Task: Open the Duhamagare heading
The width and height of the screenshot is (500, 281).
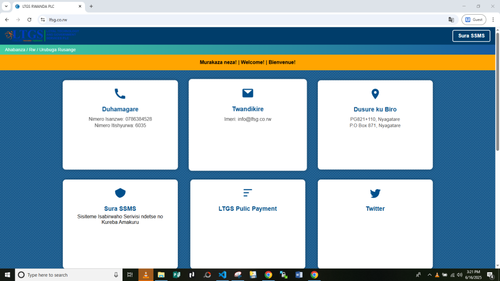Action: click(x=120, y=109)
